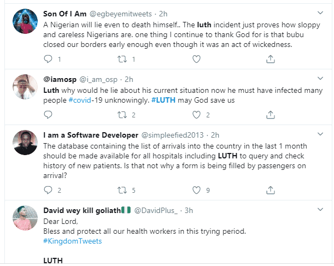Screen dimensions: 334x266
Task: Reply to @iamosp's tweet
Action: [x=48, y=114]
